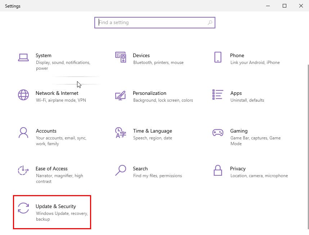Select the 'Ease of Access' heading text

(51, 169)
